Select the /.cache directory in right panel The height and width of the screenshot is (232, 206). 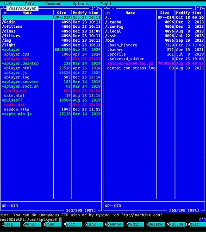pyautogui.click(x=154, y=22)
